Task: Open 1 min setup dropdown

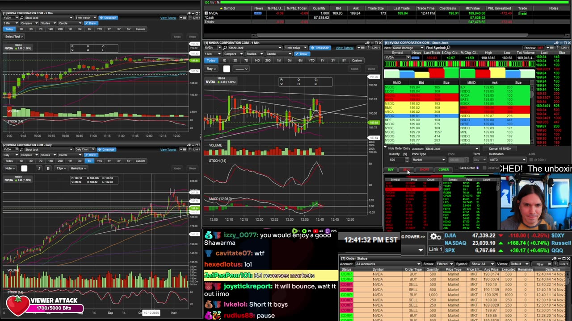Action: tap(296, 48)
